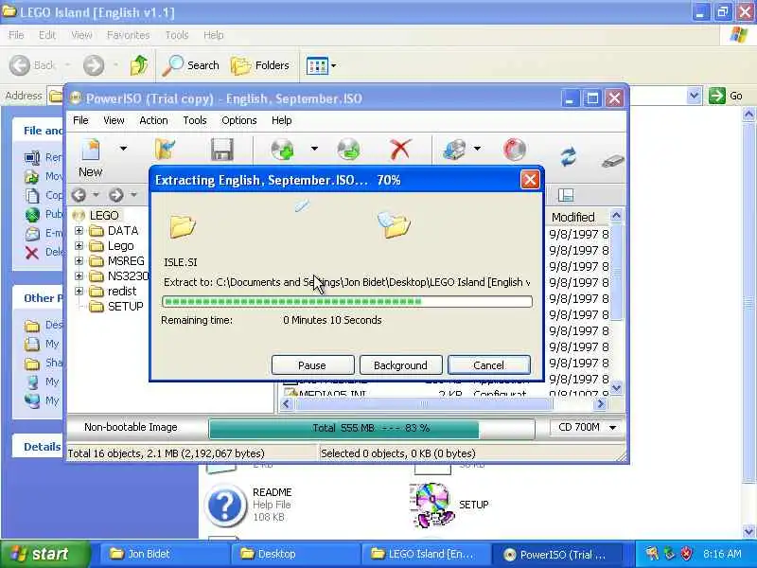Viewport: 757px width, 568px height.
Task: Pause the extraction
Action: coord(312,365)
